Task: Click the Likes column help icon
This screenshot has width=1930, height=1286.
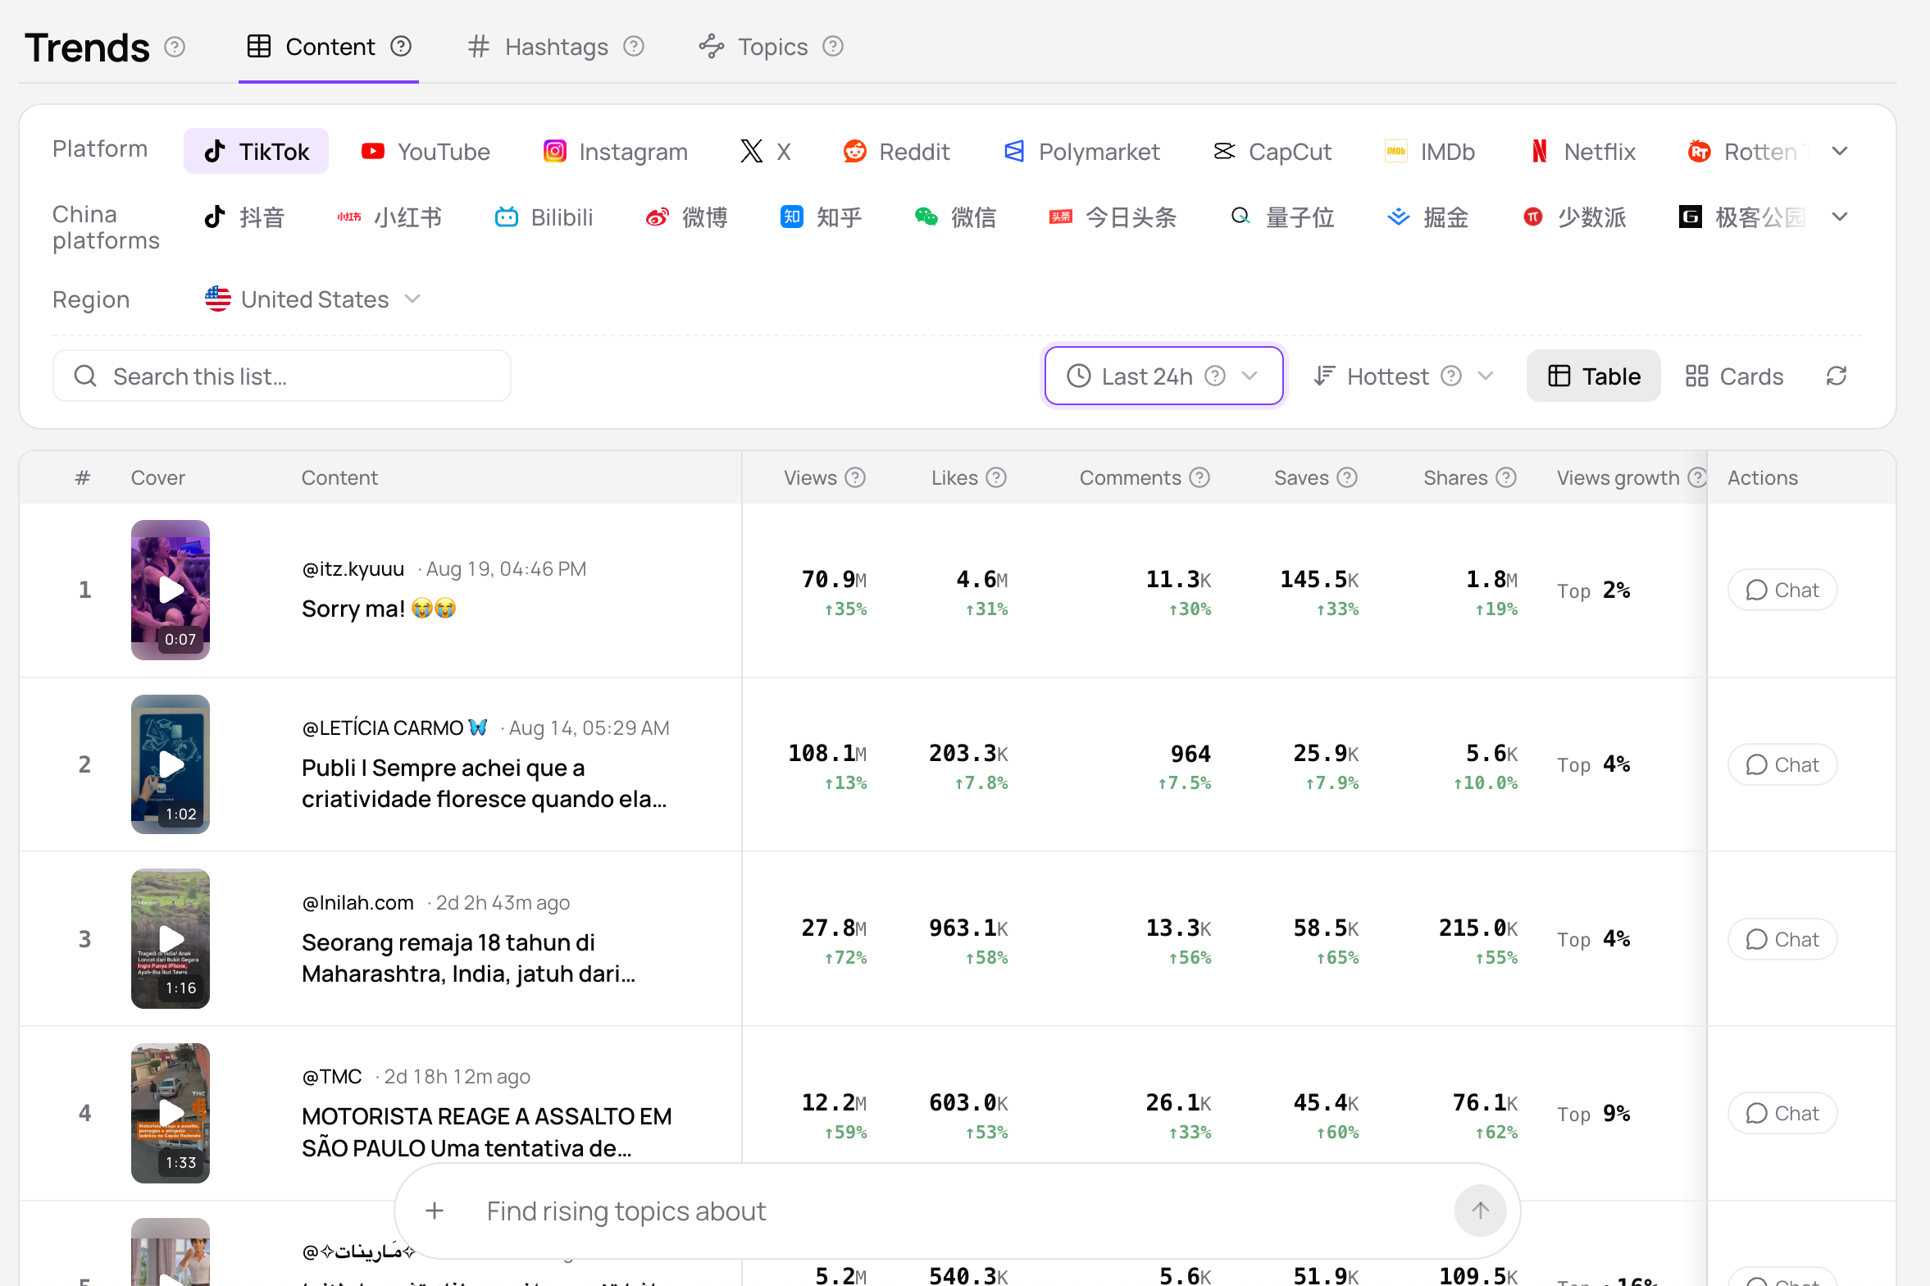Action: click(x=996, y=477)
